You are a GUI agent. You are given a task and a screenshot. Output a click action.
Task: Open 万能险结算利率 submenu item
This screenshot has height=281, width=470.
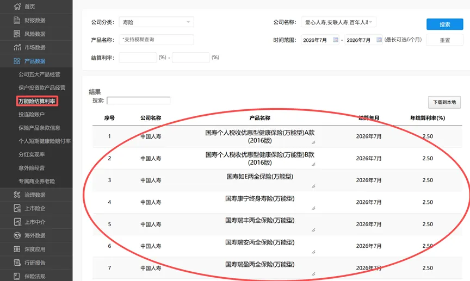(37, 101)
